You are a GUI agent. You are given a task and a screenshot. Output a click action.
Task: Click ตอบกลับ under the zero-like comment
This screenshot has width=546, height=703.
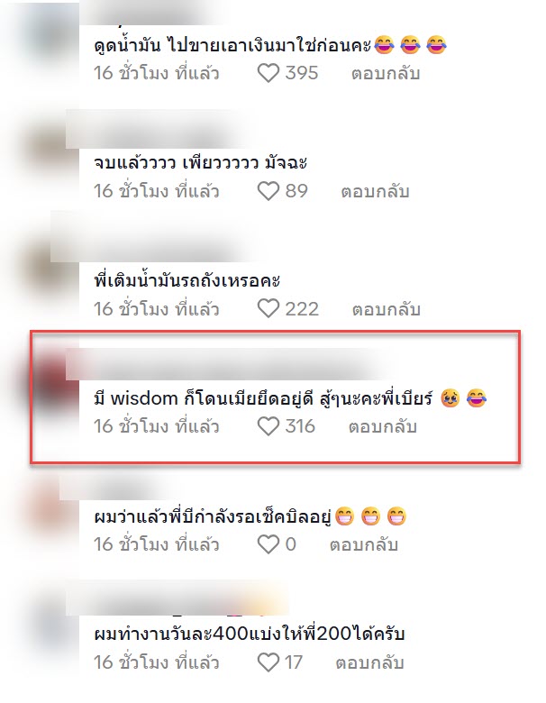coord(364,544)
